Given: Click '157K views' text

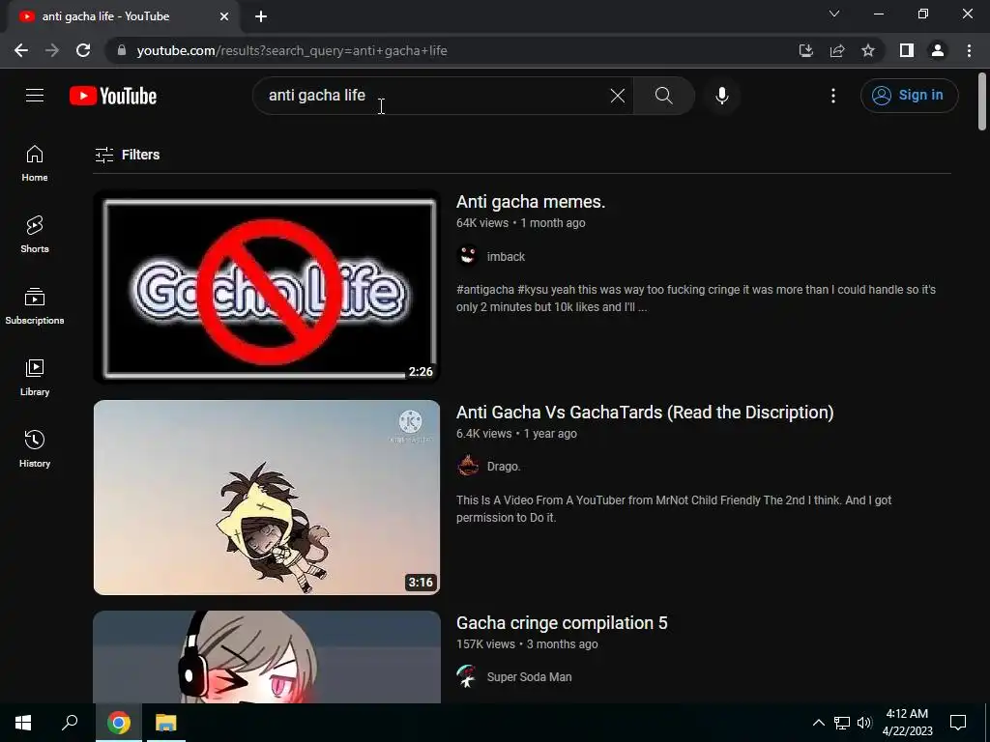Looking at the screenshot, I should (x=486, y=644).
